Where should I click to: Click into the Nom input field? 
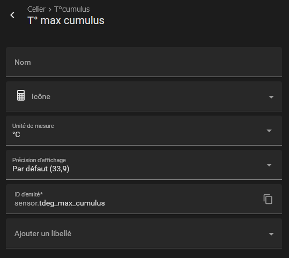coord(144,62)
